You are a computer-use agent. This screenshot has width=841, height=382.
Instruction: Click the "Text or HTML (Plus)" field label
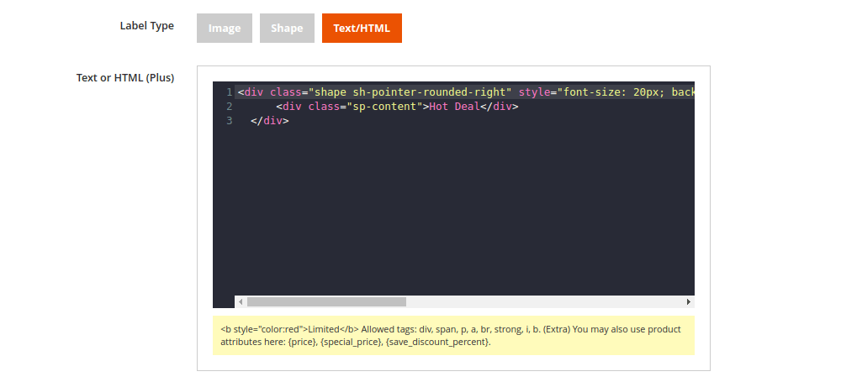point(125,78)
